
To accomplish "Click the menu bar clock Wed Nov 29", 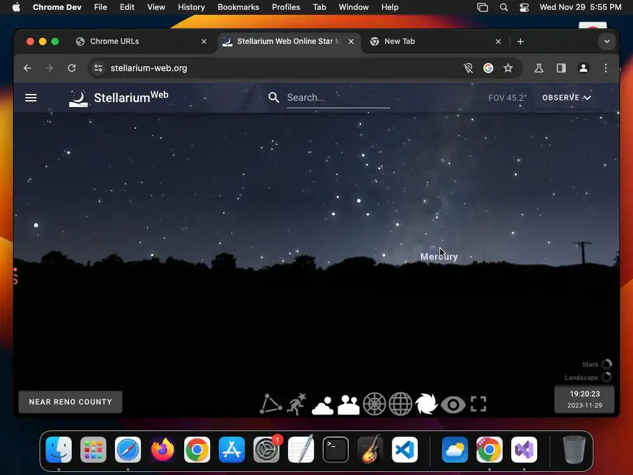I will coord(580,7).
